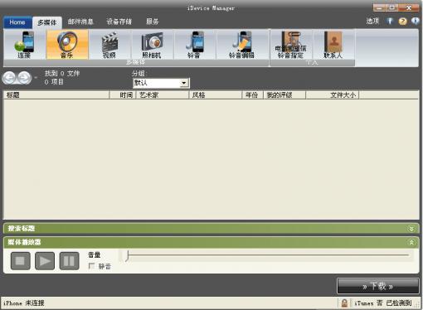Open the 照相机 (Camera) icon
The image size is (423, 310).
[152, 44]
